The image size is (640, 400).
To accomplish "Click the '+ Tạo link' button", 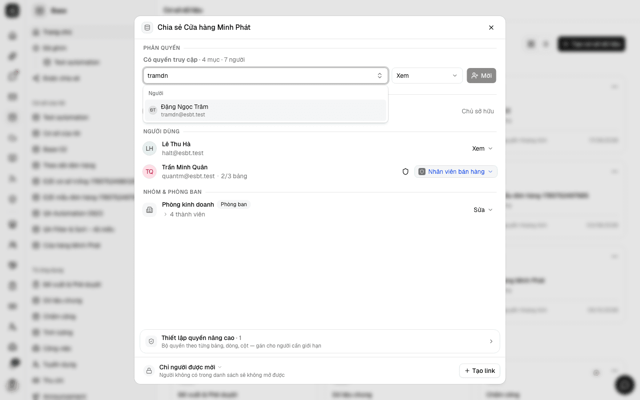I will [480, 371].
